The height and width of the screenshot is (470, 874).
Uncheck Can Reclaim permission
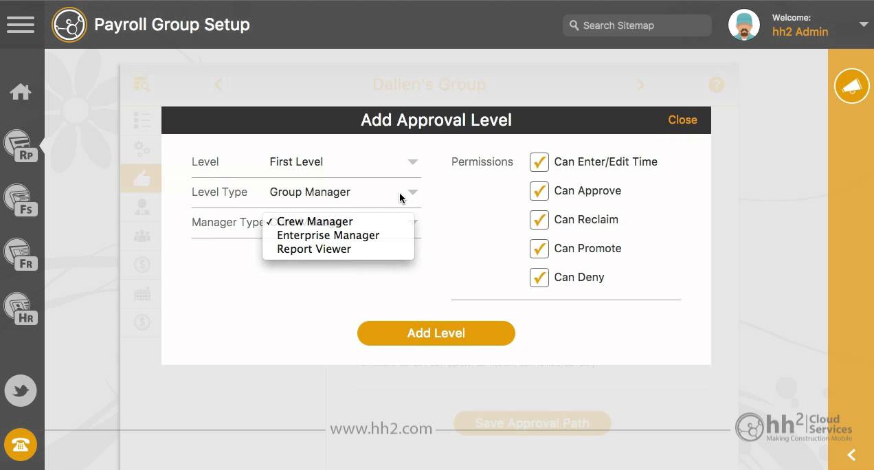(539, 220)
